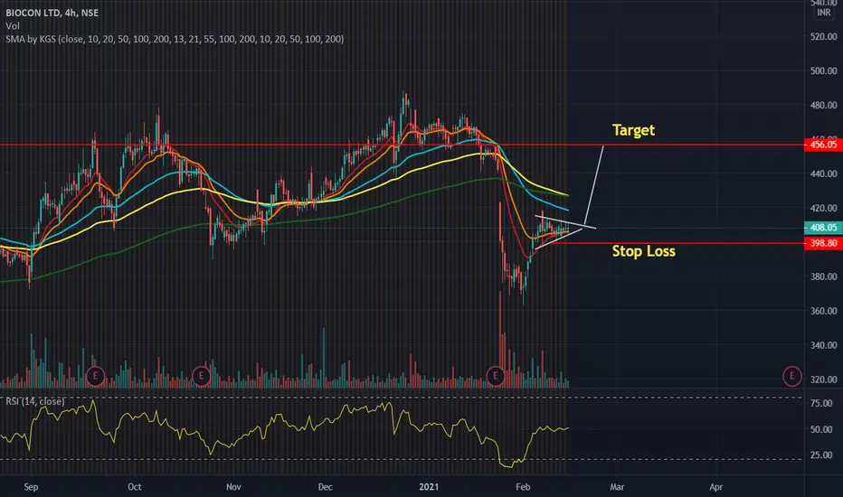Click 360.00 on the price axis

click(824, 311)
